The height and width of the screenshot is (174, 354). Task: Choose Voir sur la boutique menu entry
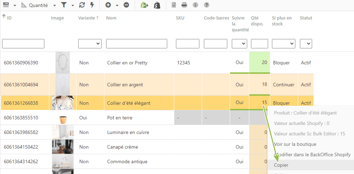[295, 144]
